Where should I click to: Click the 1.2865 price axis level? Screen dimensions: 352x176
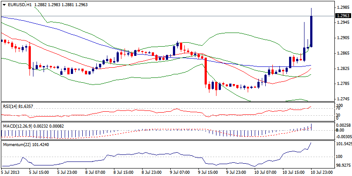(x=343, y=53)
